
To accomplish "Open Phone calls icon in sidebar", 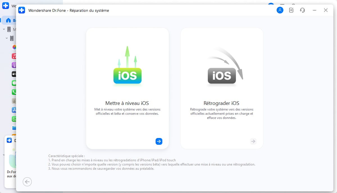I will click(14, 92).
